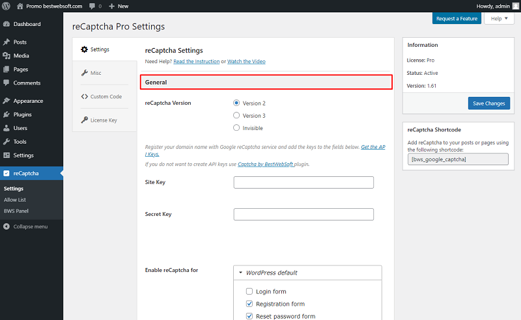This screenshot has width=521, height=320.
Task: Click into the Secret Key field
Action: pos(303,214)
